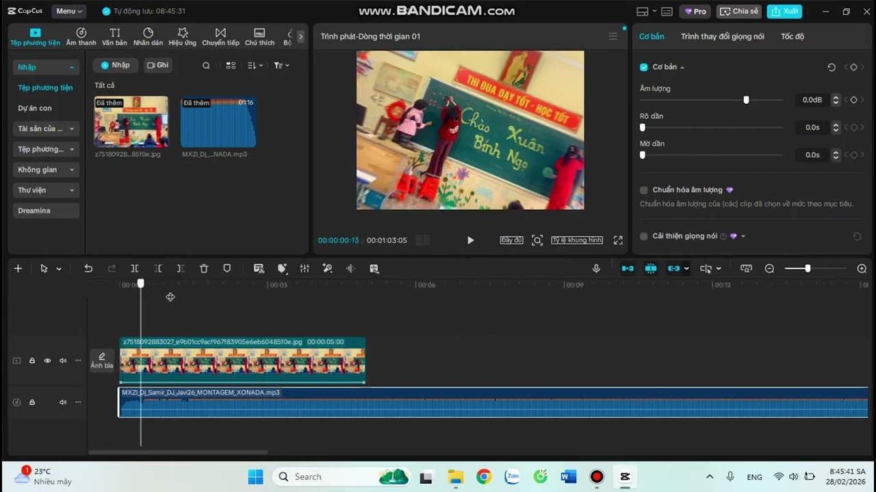The width and height of the screenshot is (876, 492).
Task: Click the plus icon at timeline toolbar start
Action: [x=18, y=269]
